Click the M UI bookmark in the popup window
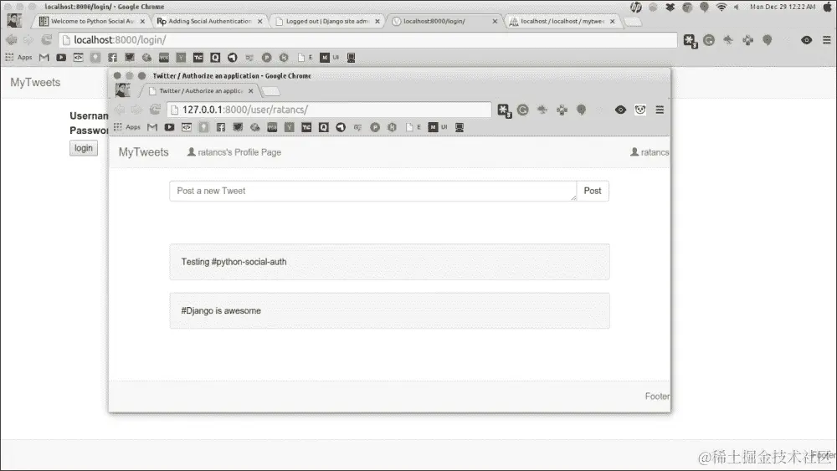This screenshot has height=471, width=837. tap(438, 127)
